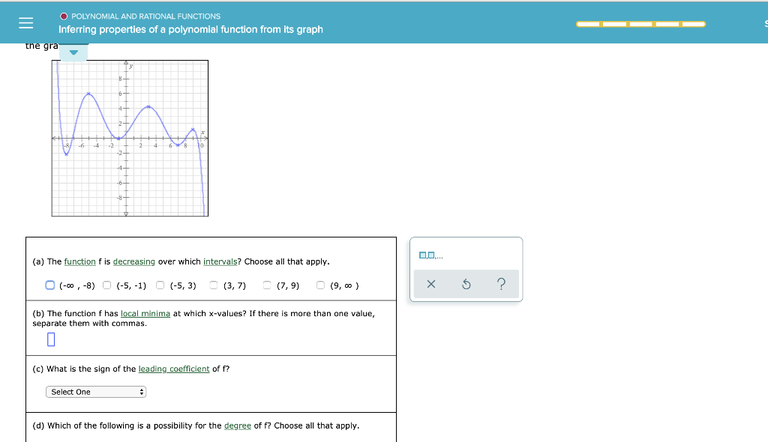Open the Select One dropdown in part (c)
Image resolution: width=768 pixels, height=442 pixels.
[95, 391]
